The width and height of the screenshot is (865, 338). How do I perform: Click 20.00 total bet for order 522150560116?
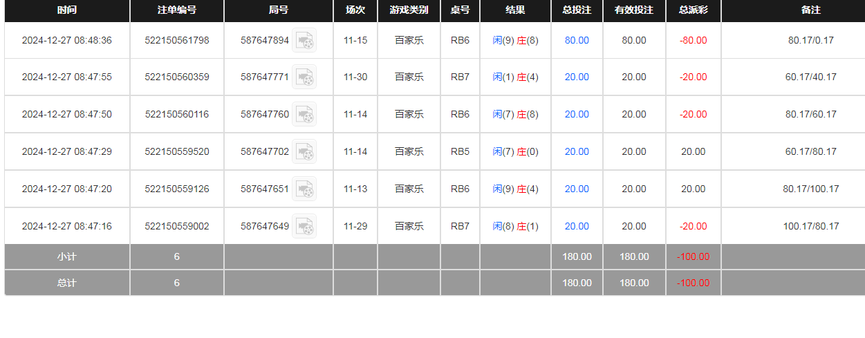pyautogui.click(x=577, y=115)
